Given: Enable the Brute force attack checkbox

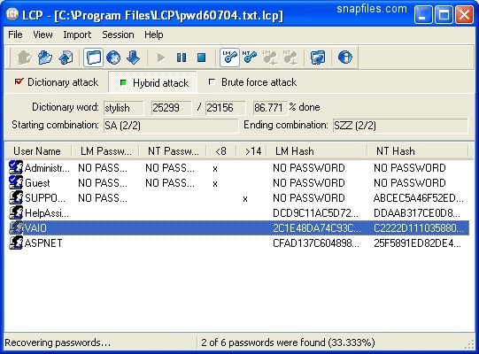Looking at the screenshot, I should [x=212, y=81].
